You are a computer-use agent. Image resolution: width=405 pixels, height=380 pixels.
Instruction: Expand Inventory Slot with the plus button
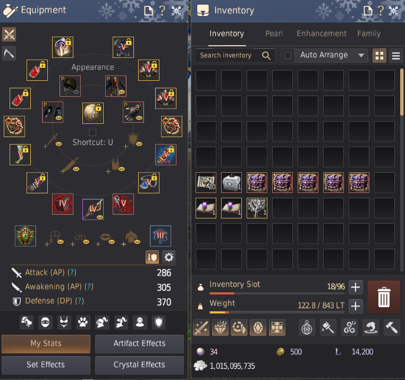(x=356, y=288)
